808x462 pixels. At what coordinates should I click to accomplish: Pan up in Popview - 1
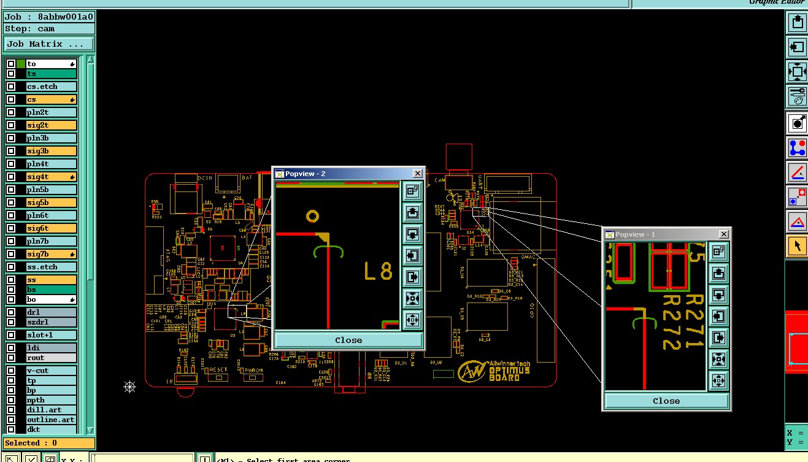tap(718, 273)
